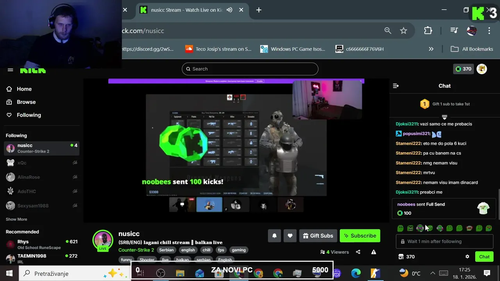Pick the angry square-face emote
500x281 pixels.
point(410,228)
